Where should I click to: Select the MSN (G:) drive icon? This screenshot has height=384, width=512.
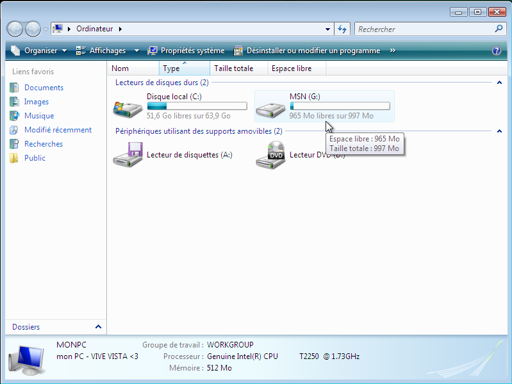coord(270,108)
